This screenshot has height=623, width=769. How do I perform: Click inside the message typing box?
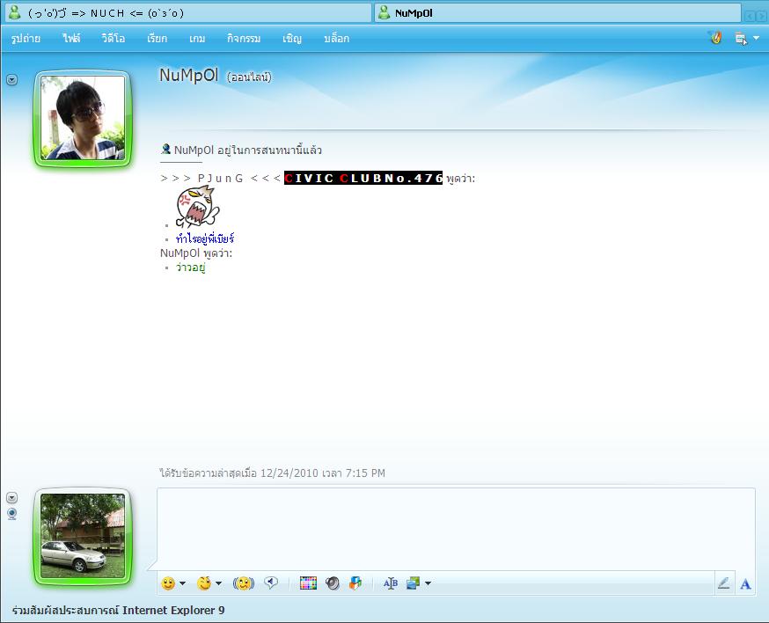tap(455, 528)
